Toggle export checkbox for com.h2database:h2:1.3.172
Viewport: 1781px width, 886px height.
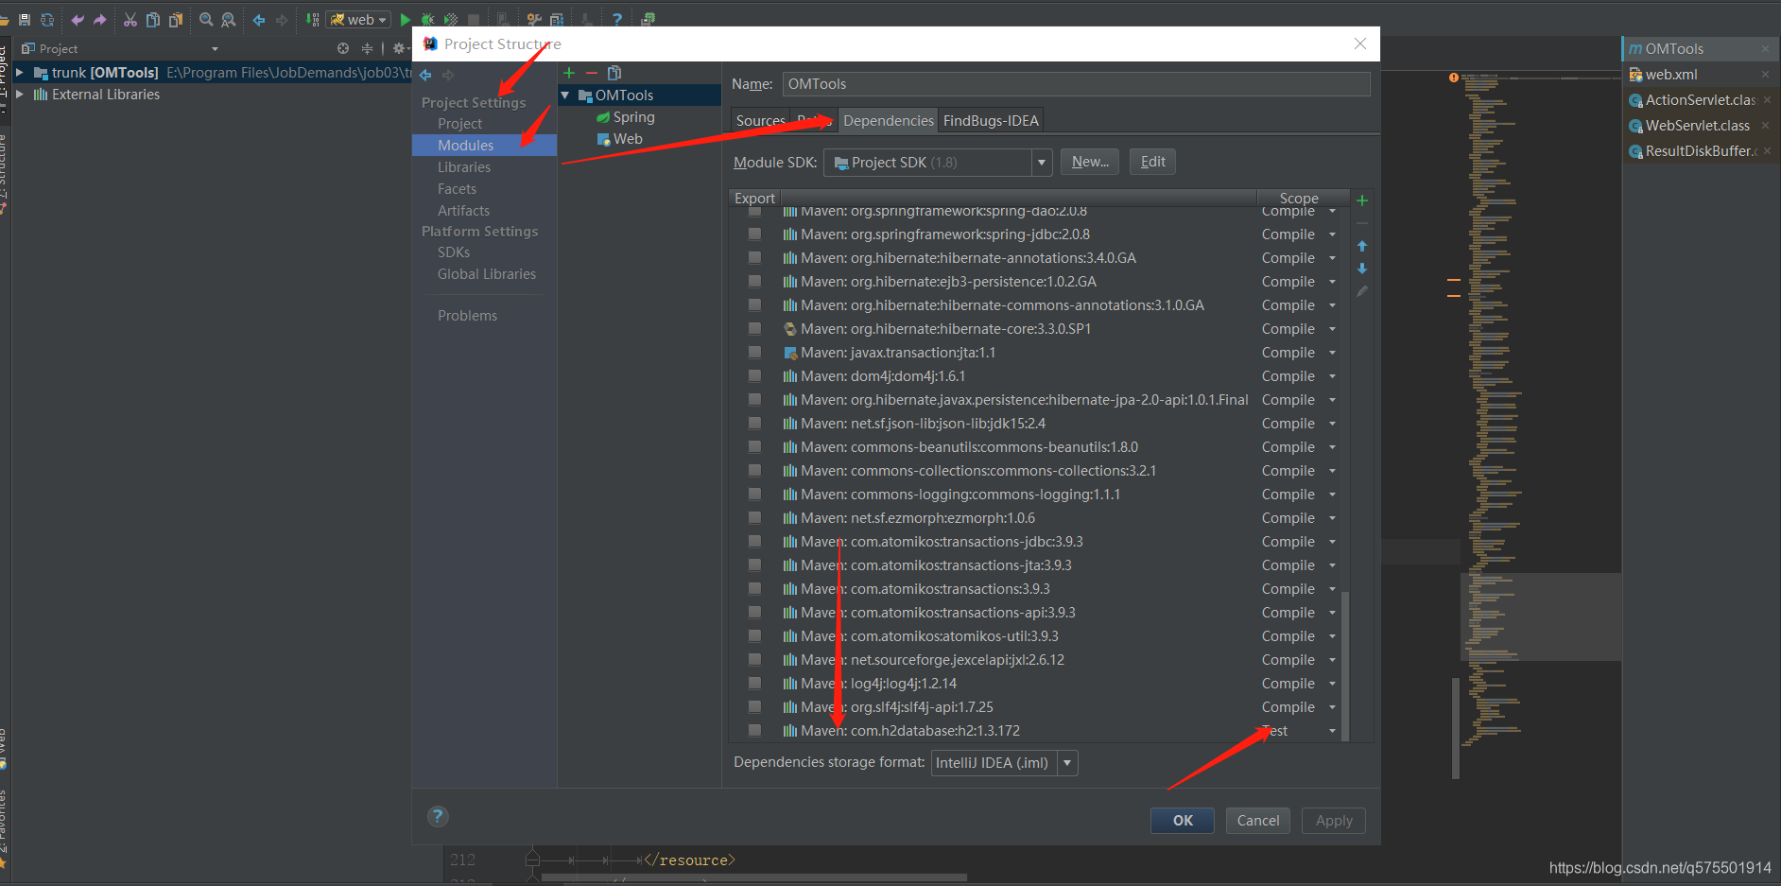point(754,730)
